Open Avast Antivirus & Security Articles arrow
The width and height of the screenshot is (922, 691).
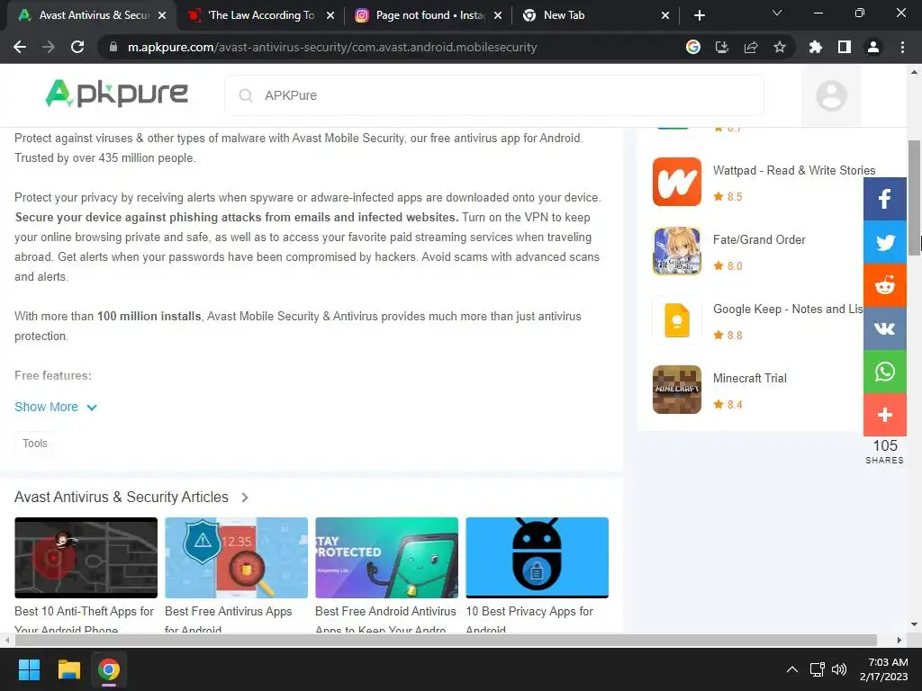point(245,498)
